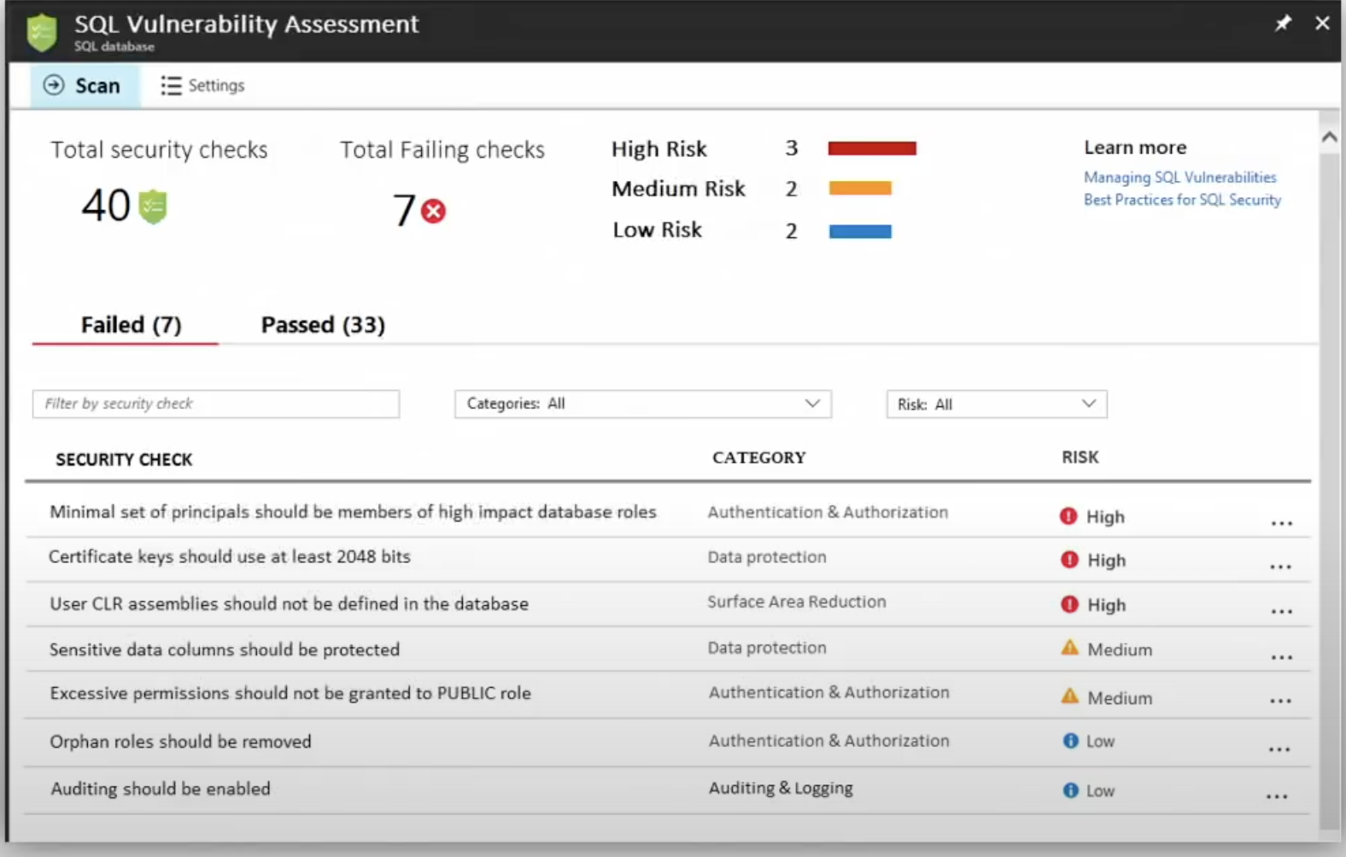The image size is (1346, 857).
Task: Open ellipsis menu for Excessive permissions row
Action: point(1280,701)
